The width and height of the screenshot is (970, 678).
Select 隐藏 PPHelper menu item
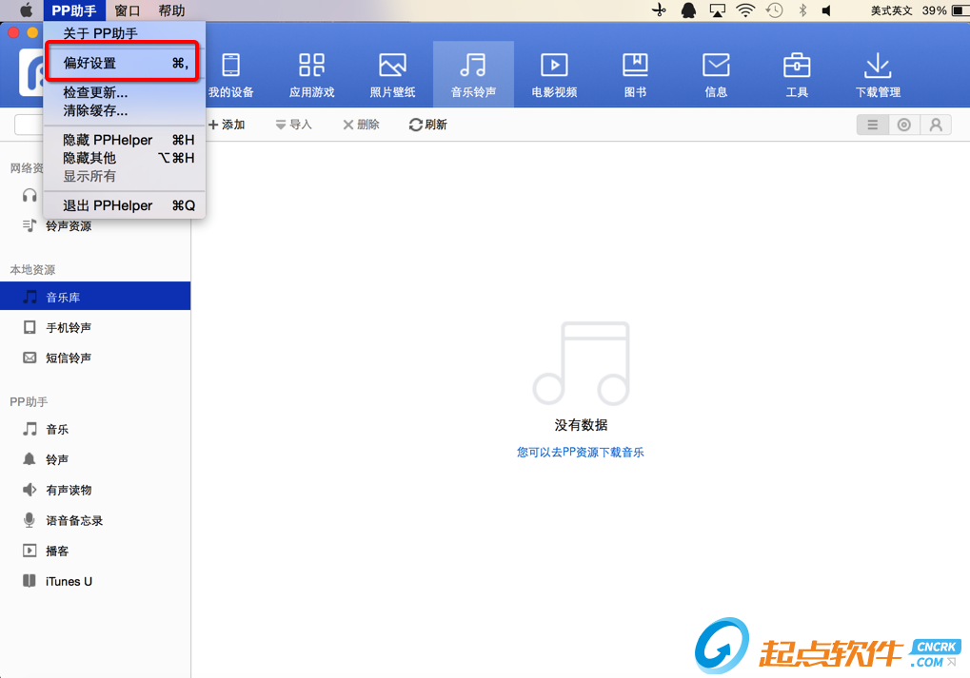(x=125, y=141)
